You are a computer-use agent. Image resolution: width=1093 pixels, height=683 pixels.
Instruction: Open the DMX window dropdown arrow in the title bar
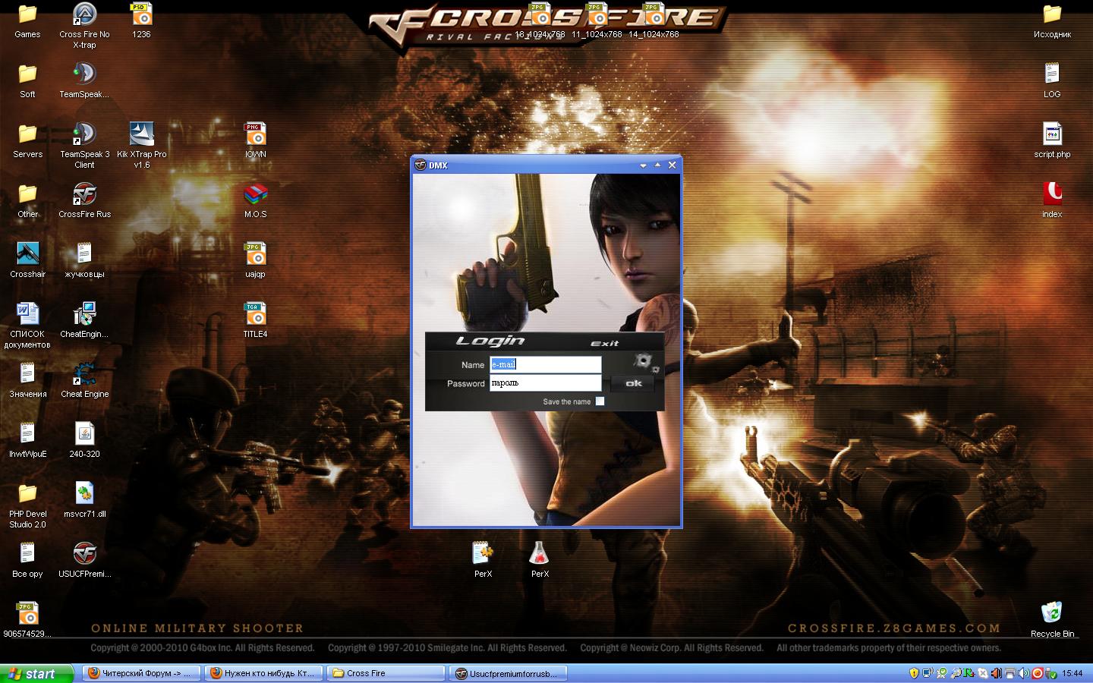point(644,165)
